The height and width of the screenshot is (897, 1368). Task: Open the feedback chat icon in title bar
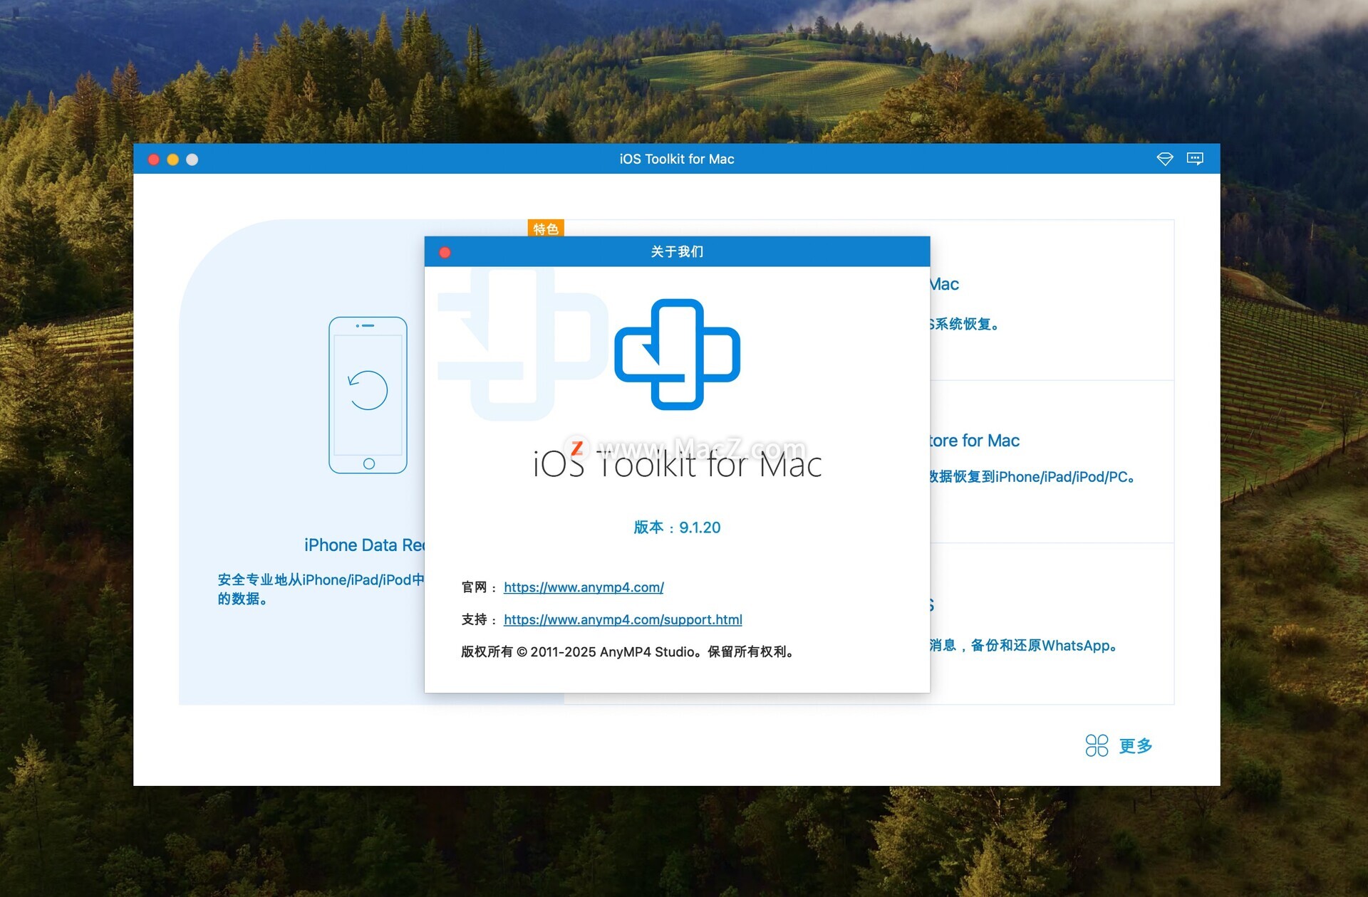[1195, 159]
